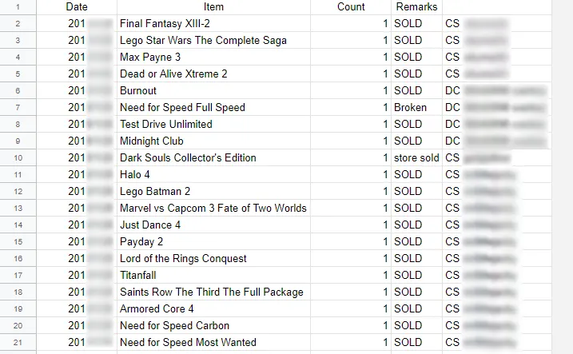Image resolution: width=573 pixels, height=354 pixels.
Task: Select row number 10 header
Action: (x=19, y=158)
